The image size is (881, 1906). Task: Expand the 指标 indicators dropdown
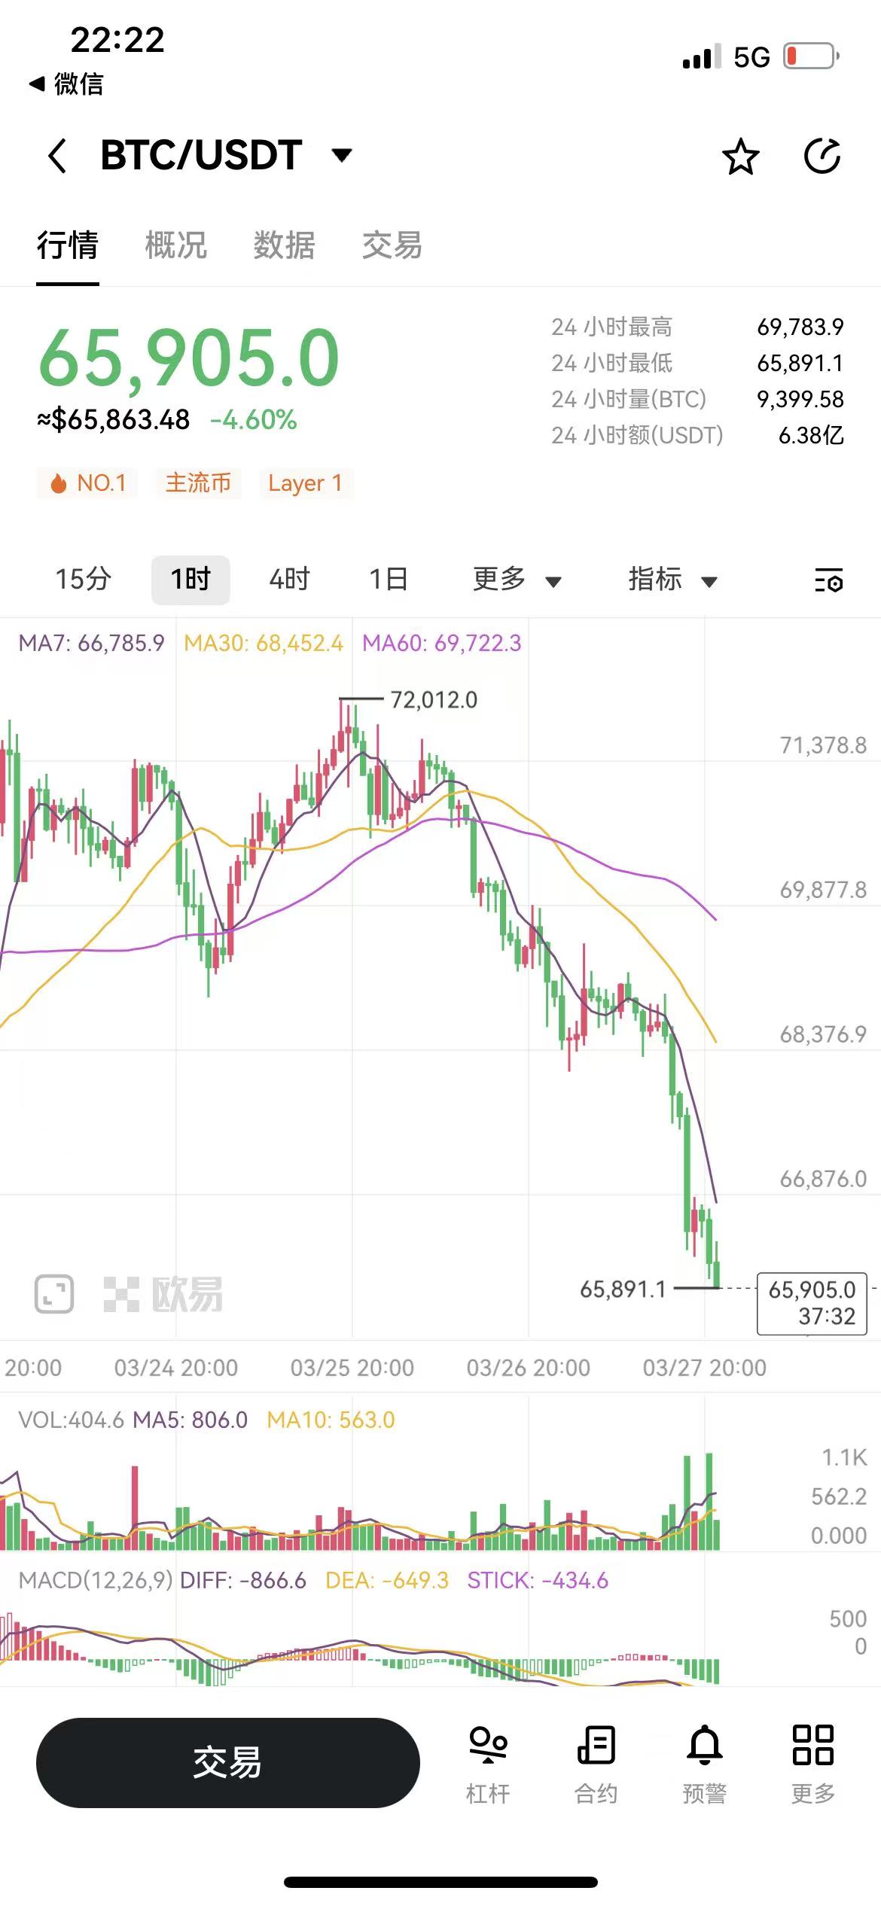point(672,580)
